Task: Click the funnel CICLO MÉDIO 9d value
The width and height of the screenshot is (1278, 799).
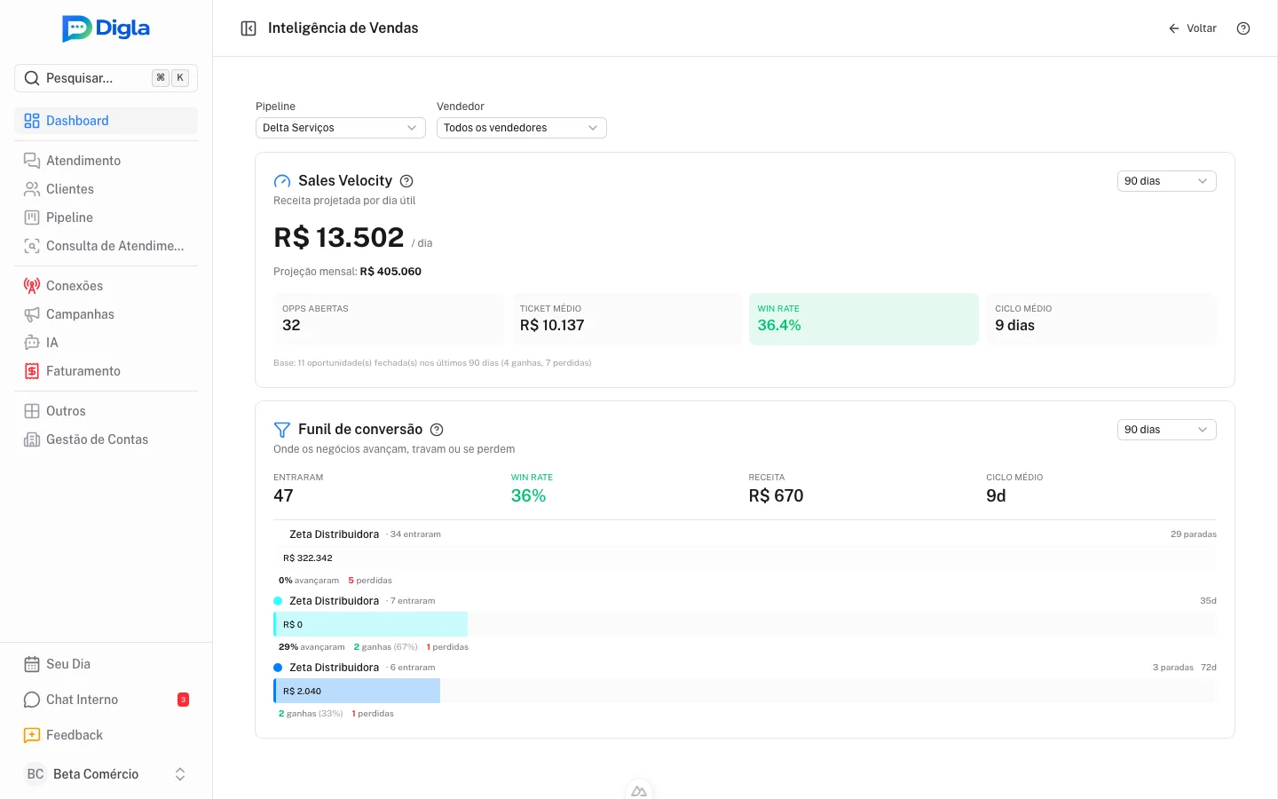Action: coord(996,496)
